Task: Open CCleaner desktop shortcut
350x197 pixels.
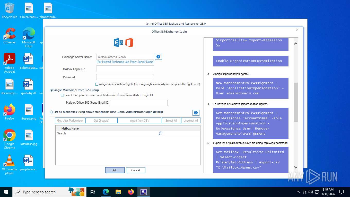Action: pos(10,36)
